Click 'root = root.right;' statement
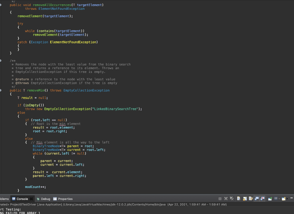 [x=50, y=131]
